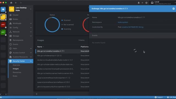Click the LDK status bar entry
Image resolution: width=176 pixels, height=99 pixels.
(x=171, y=97)
